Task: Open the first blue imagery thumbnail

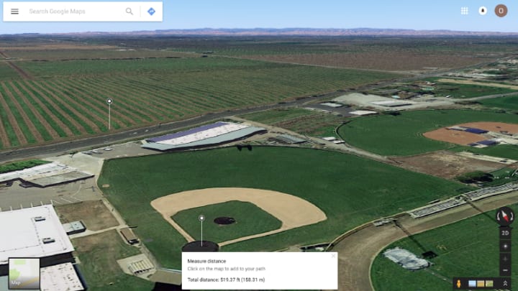Action: 473,283
